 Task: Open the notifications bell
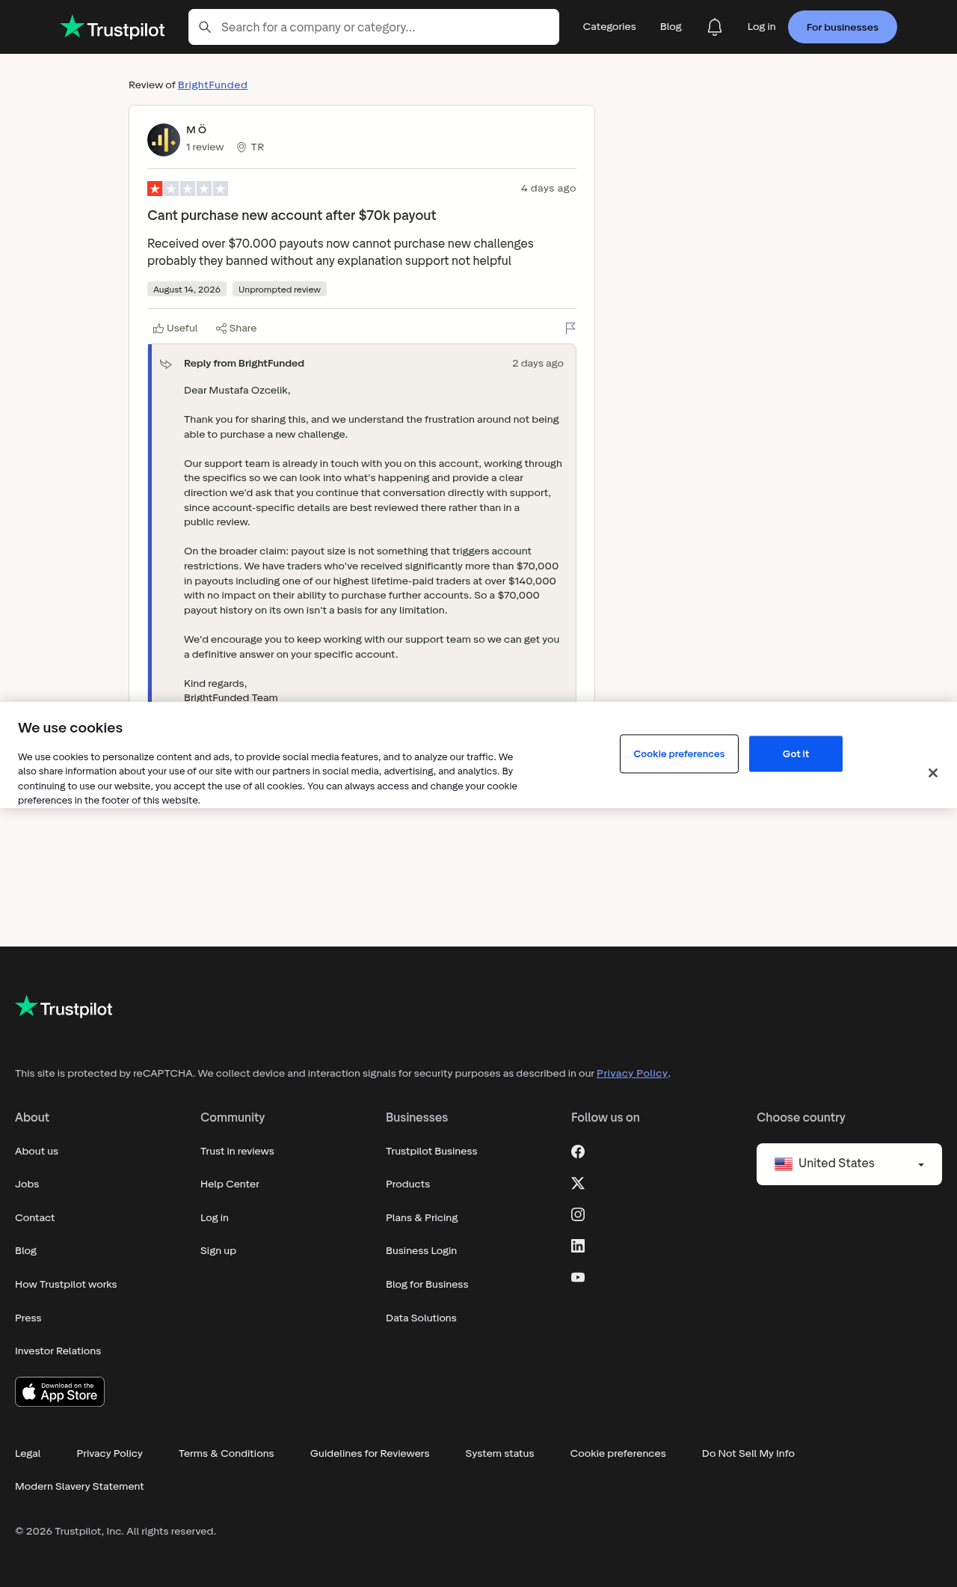pyautogui.click(x=715, y=27)
